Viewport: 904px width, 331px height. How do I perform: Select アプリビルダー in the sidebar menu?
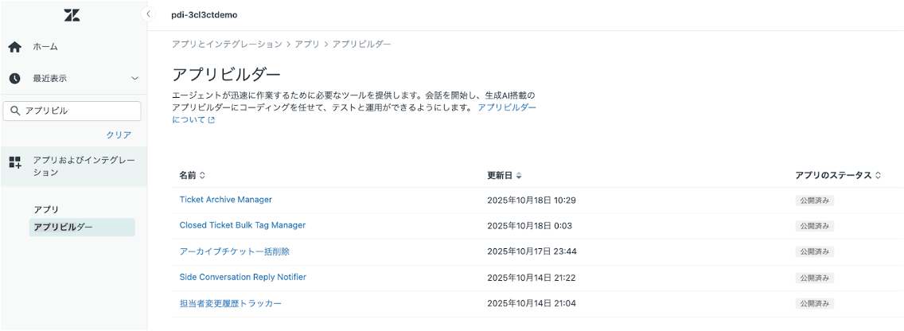click(x=63, y=228)
